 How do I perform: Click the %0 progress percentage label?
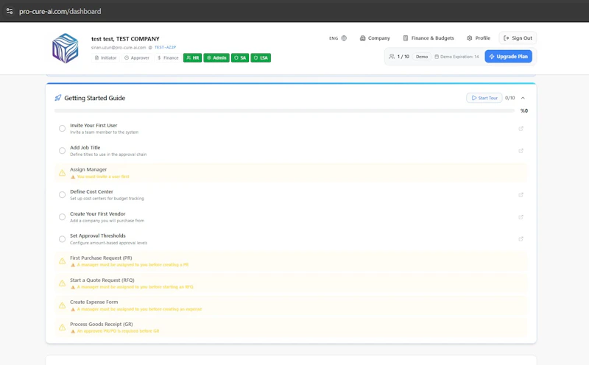524,111
